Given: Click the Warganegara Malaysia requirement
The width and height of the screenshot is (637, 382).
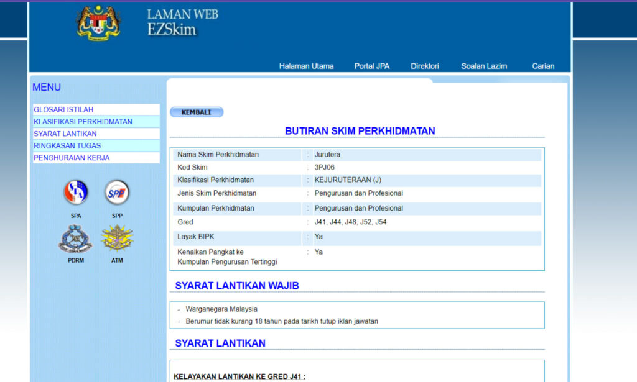Looking at the screenshot, I should point(221,309).
